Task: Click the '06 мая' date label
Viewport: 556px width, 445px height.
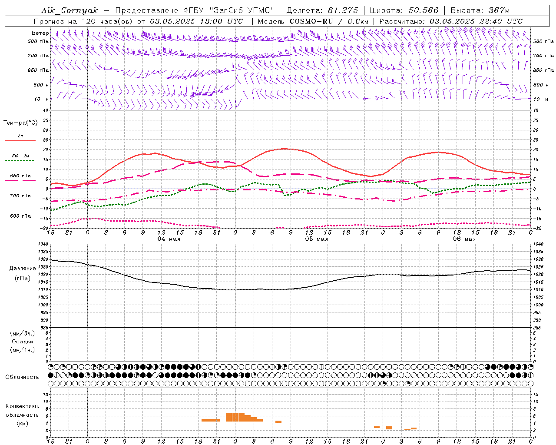Action: click(x=464, y=239)
